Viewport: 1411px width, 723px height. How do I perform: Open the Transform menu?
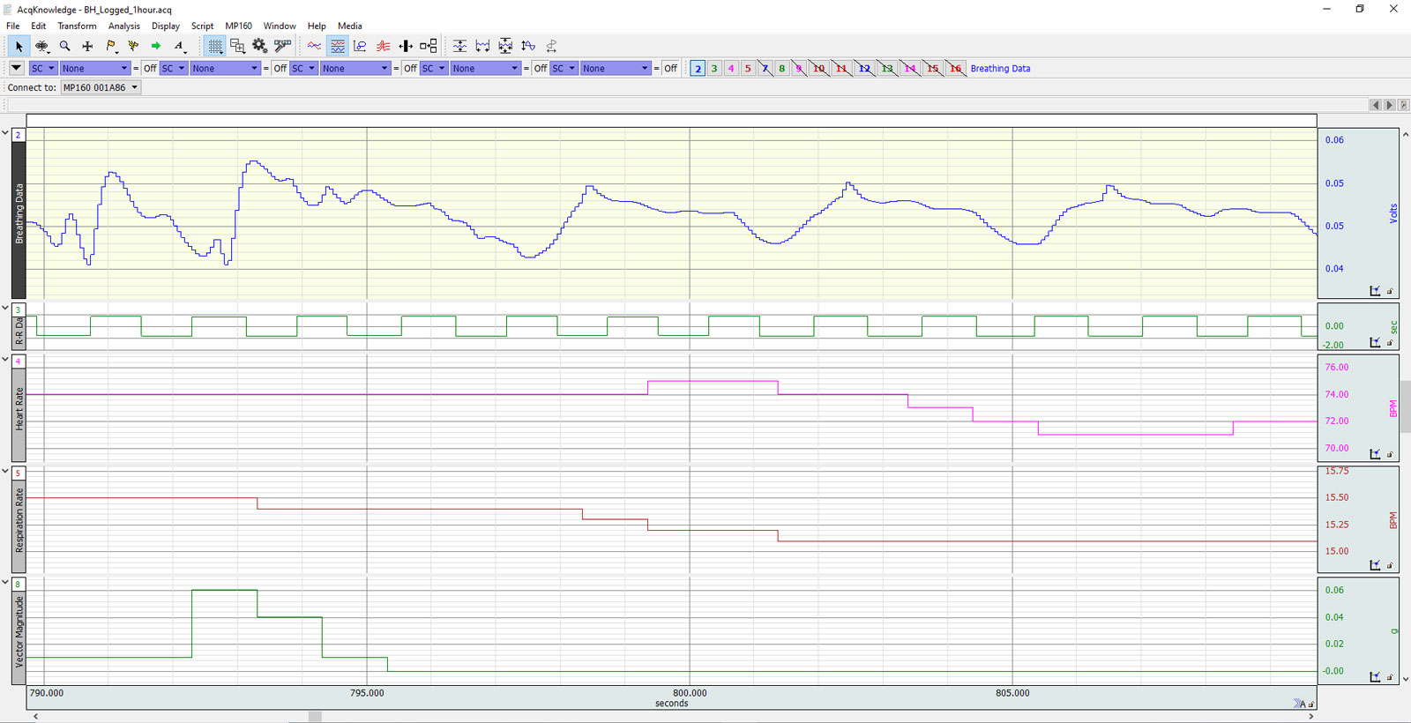pos(77,26)
